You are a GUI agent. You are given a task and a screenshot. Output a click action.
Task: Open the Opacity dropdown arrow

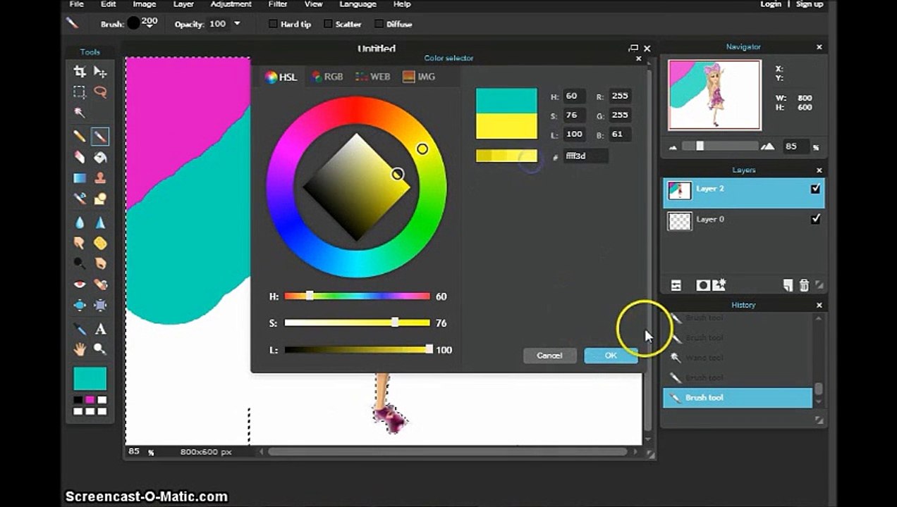[237, 24]
